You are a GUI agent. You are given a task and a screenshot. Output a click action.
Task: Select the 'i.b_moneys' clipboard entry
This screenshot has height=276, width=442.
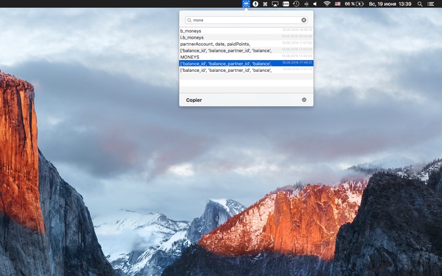246,37
